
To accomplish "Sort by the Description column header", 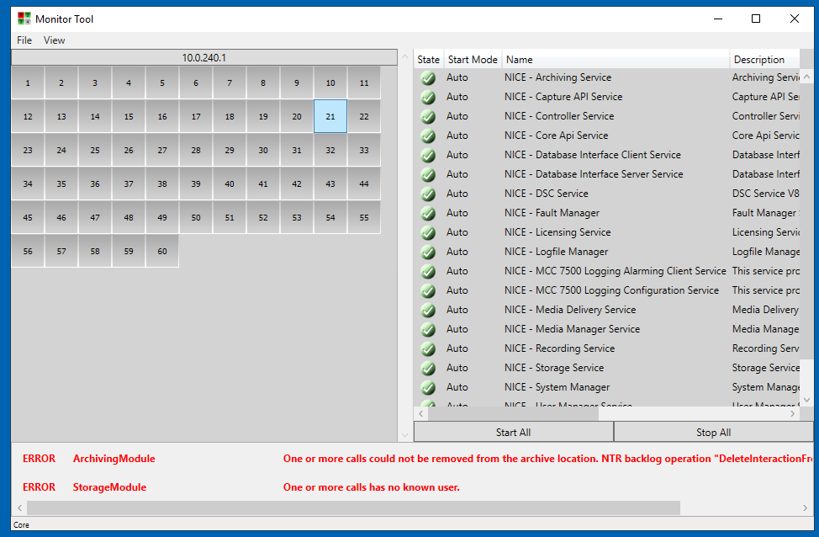I will click(764, 60).
